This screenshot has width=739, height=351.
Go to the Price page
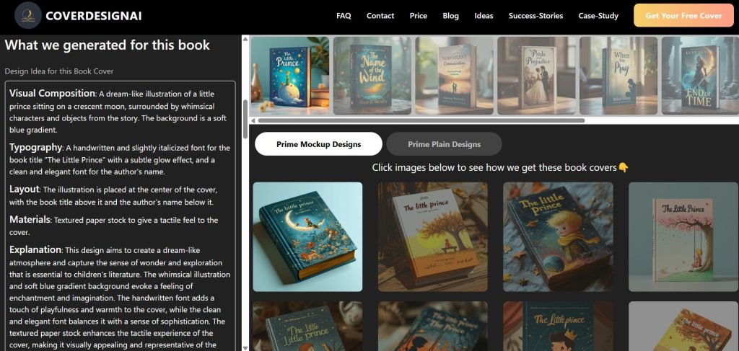coord(419,16)
